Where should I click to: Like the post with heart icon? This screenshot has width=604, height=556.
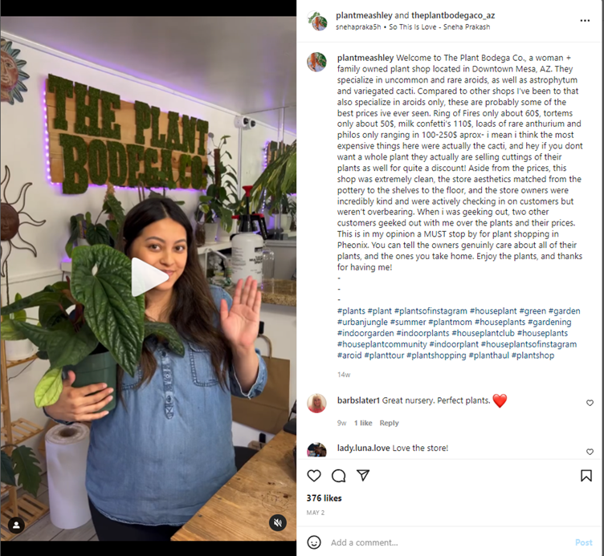pos(314,476)
